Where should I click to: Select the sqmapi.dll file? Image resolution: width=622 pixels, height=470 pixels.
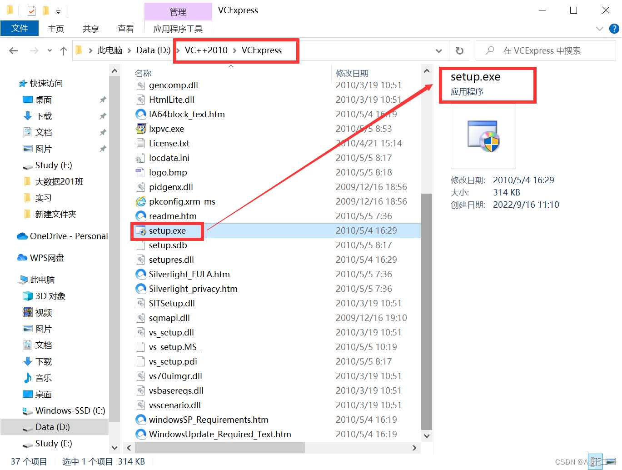point(169,318)
